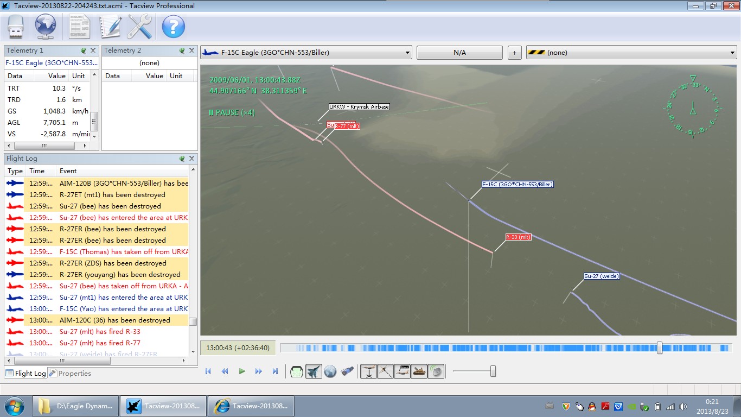Viewport: 741px width, 417px height.
Task: Click the plus button beside N/A
Action: tap(515, 53)
